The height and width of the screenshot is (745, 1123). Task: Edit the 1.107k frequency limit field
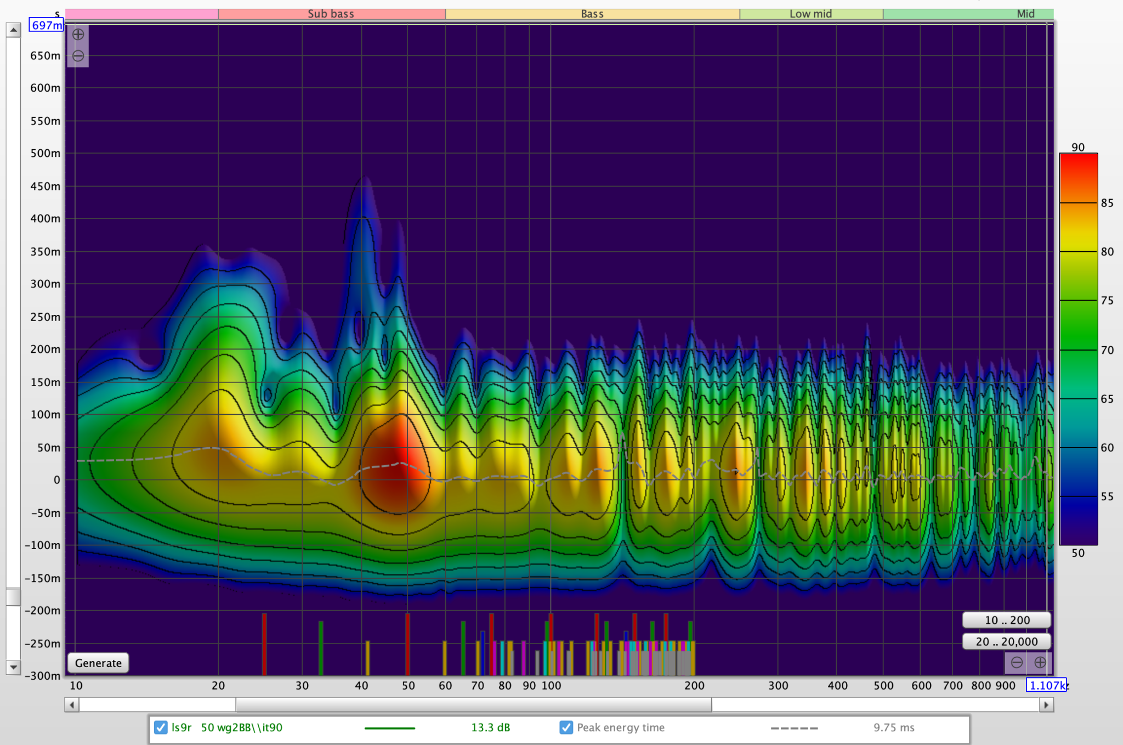1046,685
